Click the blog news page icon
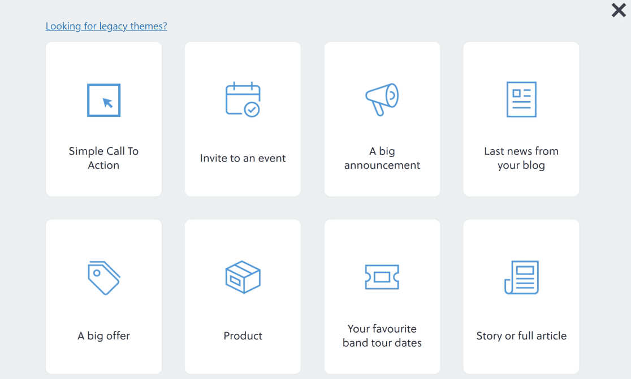631x379 pixels. coord(521,99)
